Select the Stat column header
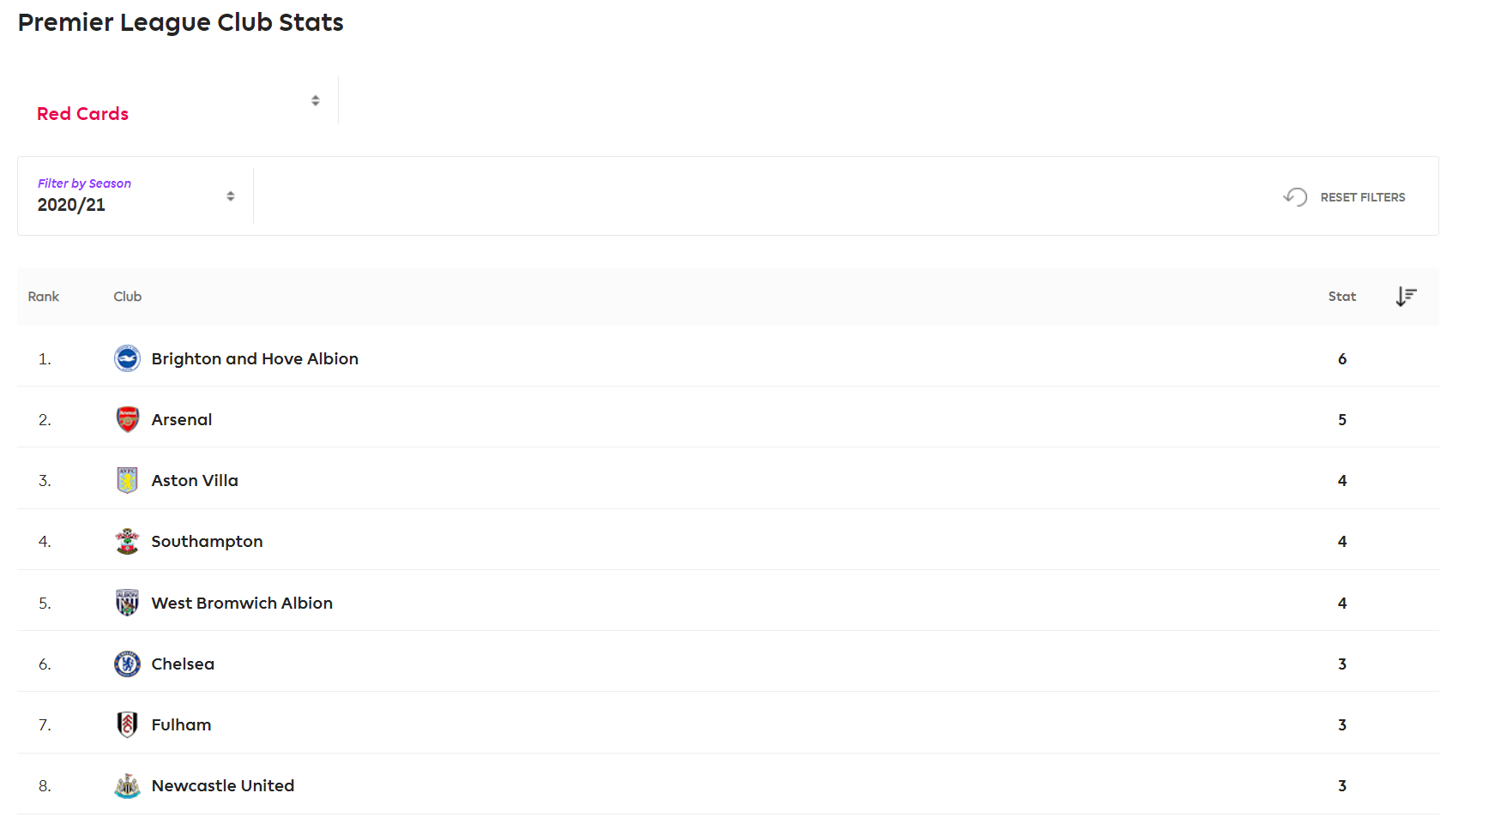Image resolution: width=1501 pixels, height=817 pixels. point(1341,297)
